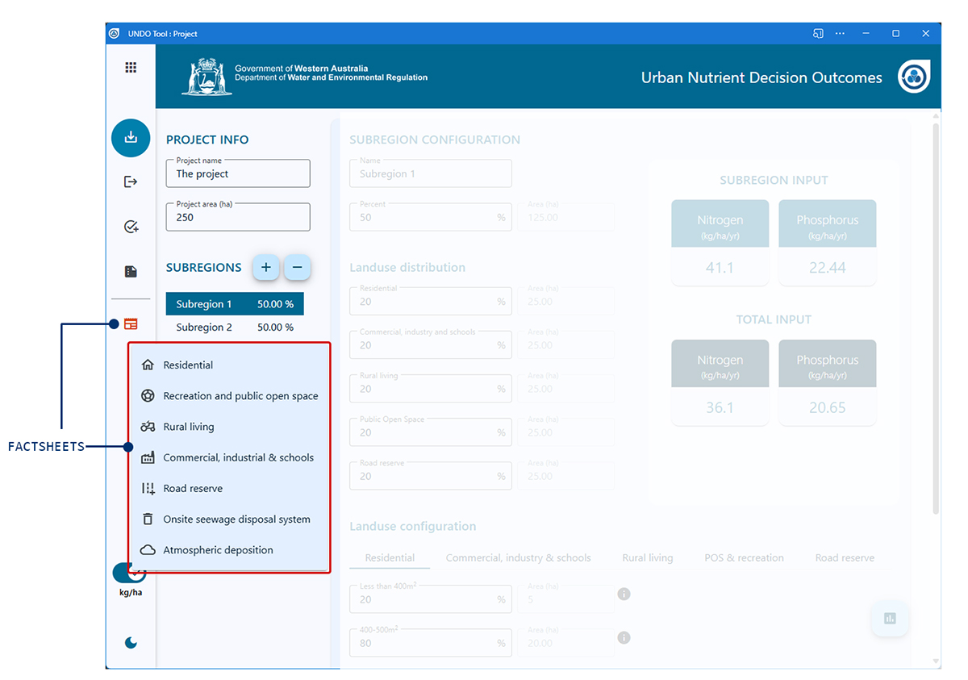Image resolution: width=968 pixels, height=680 pixels.
Task: Open Recreation and public open space factsheet
Action: (240, 396)
